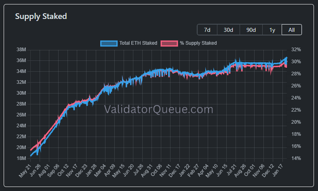Click the All range button

click(x=291, y=30)
